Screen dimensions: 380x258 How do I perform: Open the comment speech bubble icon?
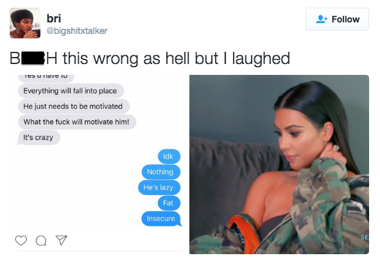[41, 241]
